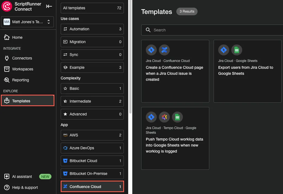This screenshot has height=194, width=283.
Task: Open Connectors in the sidebar
Action: (27, 58)
